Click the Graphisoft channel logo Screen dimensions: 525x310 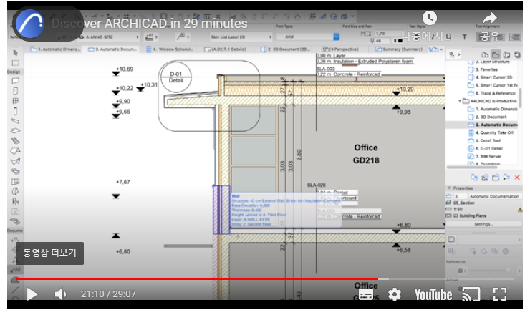(x=31, y=24)
